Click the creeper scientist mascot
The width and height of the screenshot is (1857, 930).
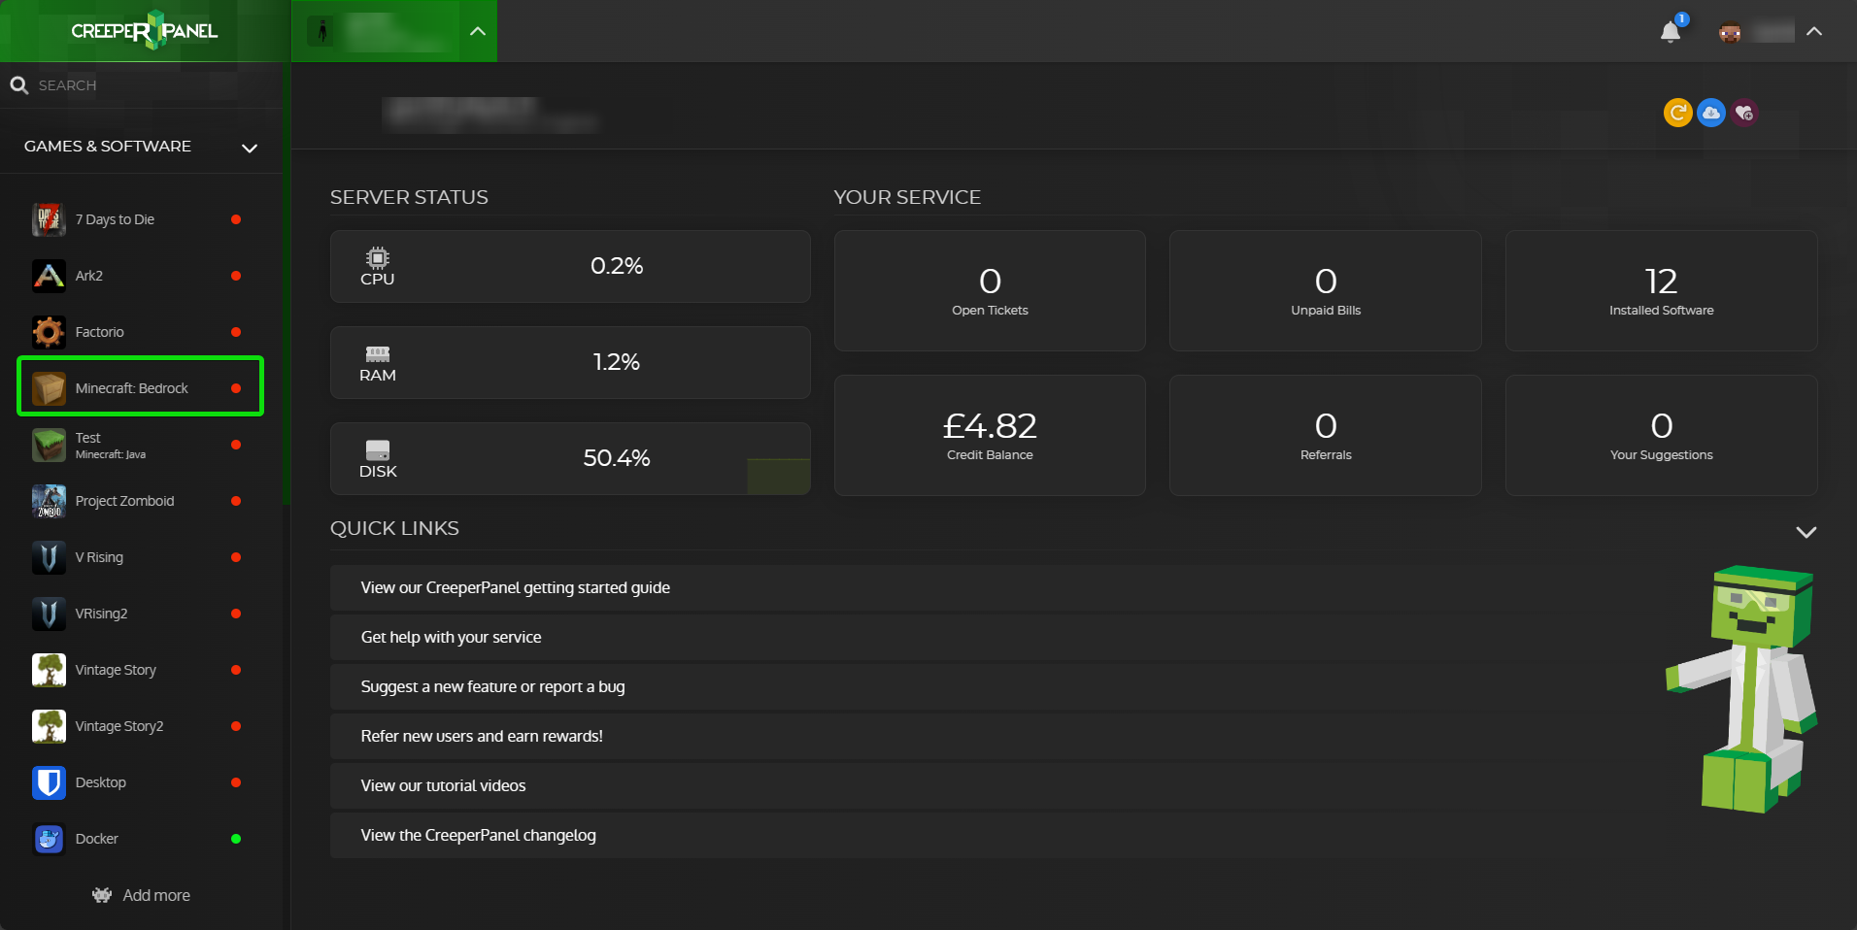pyautogui.click(x=1741, y=689)
